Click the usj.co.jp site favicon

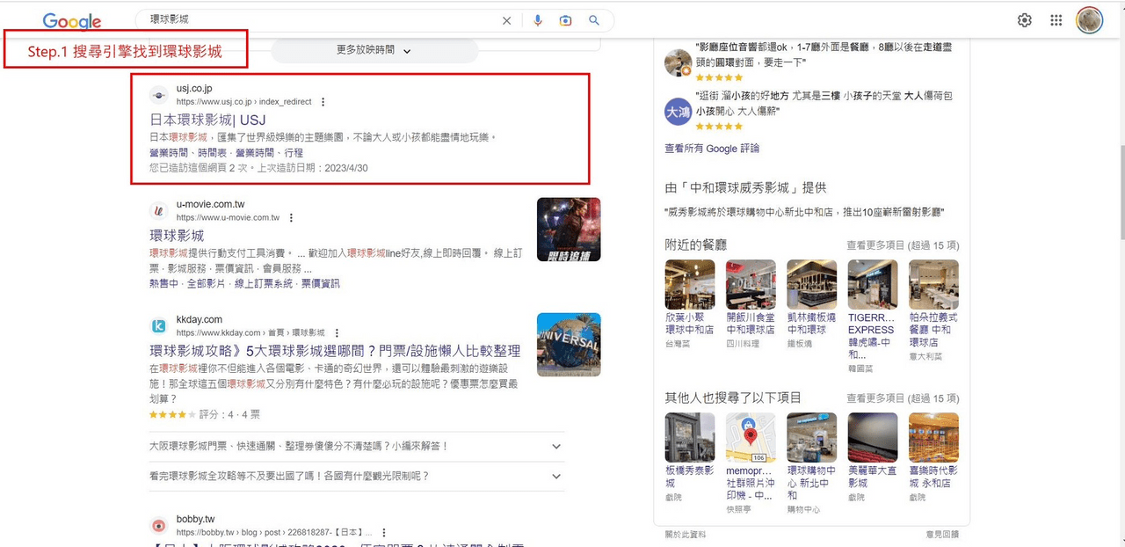pyautogui.click(x=158, y=95)
